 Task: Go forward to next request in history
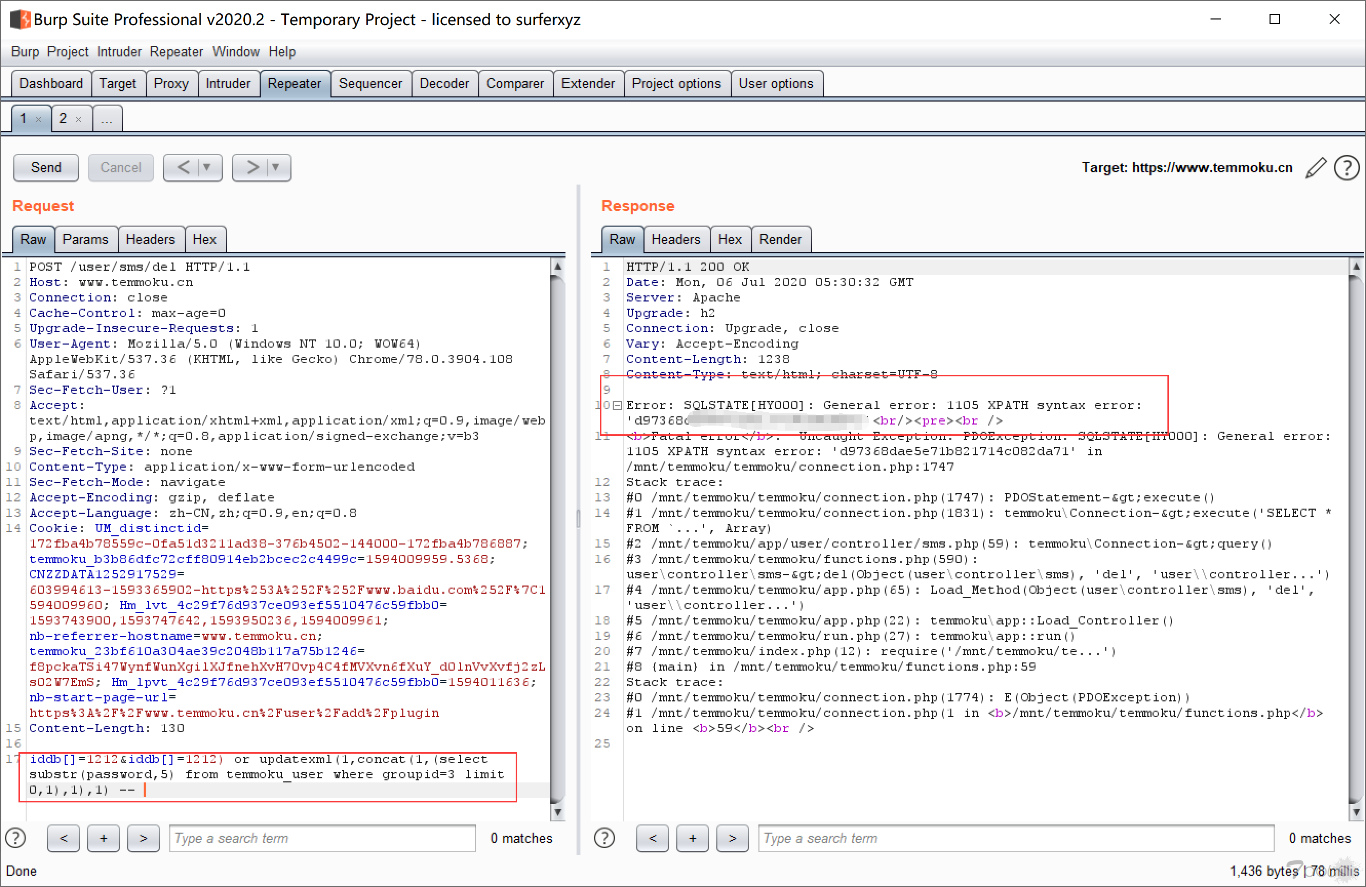(252, 168)
